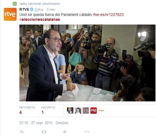View first retweeter's profile photo
The image size is (156, 137).
pyautogui.click(x=70, y=111)
